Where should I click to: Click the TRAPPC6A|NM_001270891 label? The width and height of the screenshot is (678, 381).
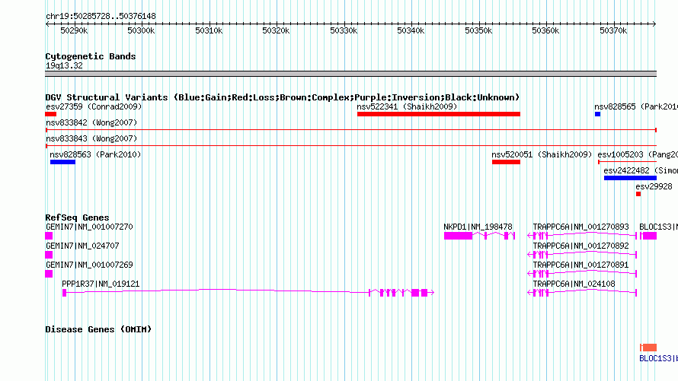coord(580,265)
